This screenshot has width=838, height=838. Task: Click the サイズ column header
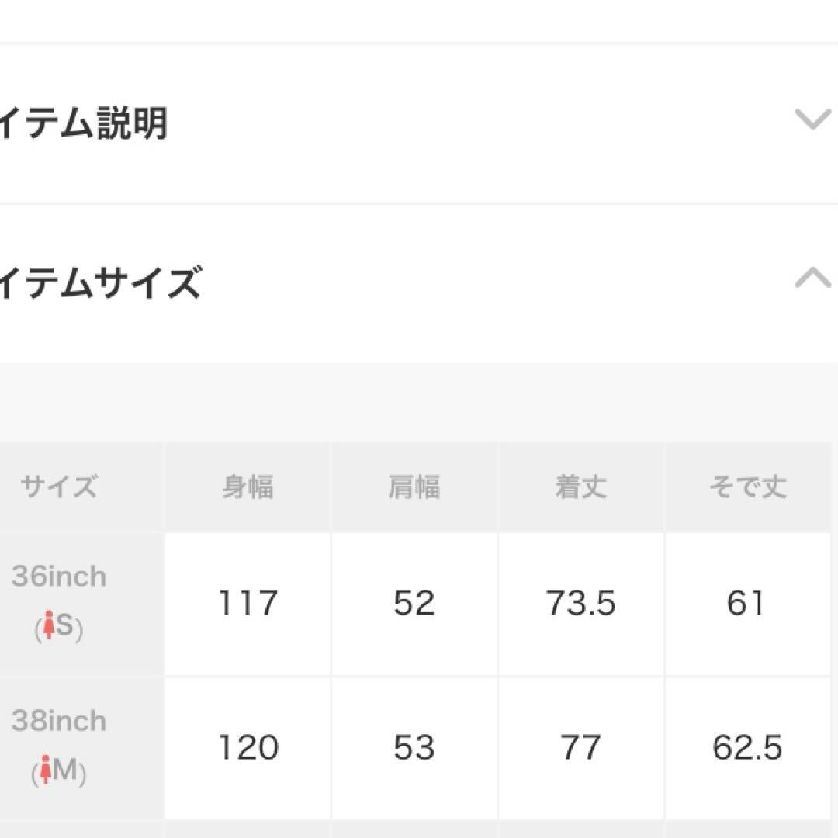click(x=58, y=487)
